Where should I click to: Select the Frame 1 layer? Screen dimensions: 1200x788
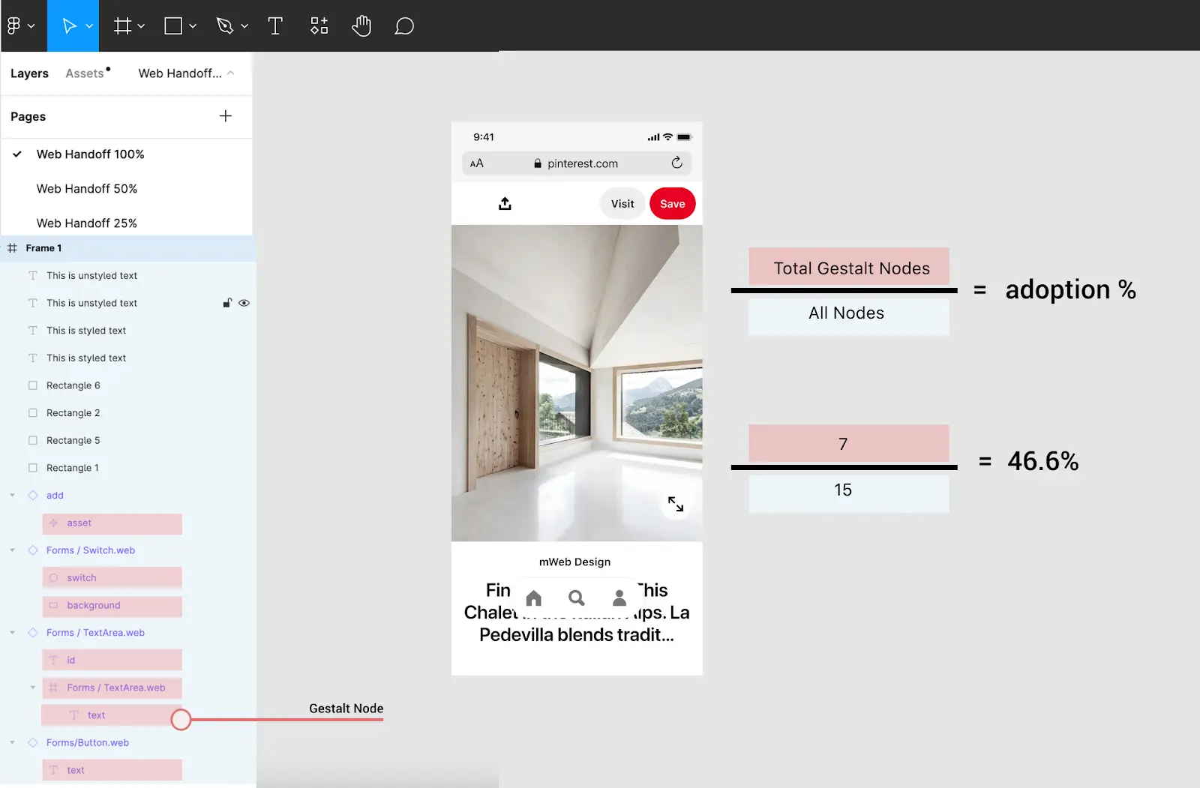pyautogui.click(x=127, y=248)
